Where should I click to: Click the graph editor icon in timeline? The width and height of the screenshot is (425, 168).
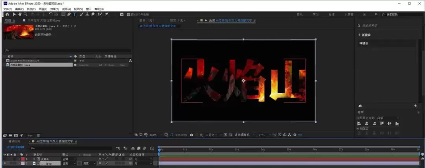[x=152, y=148]
